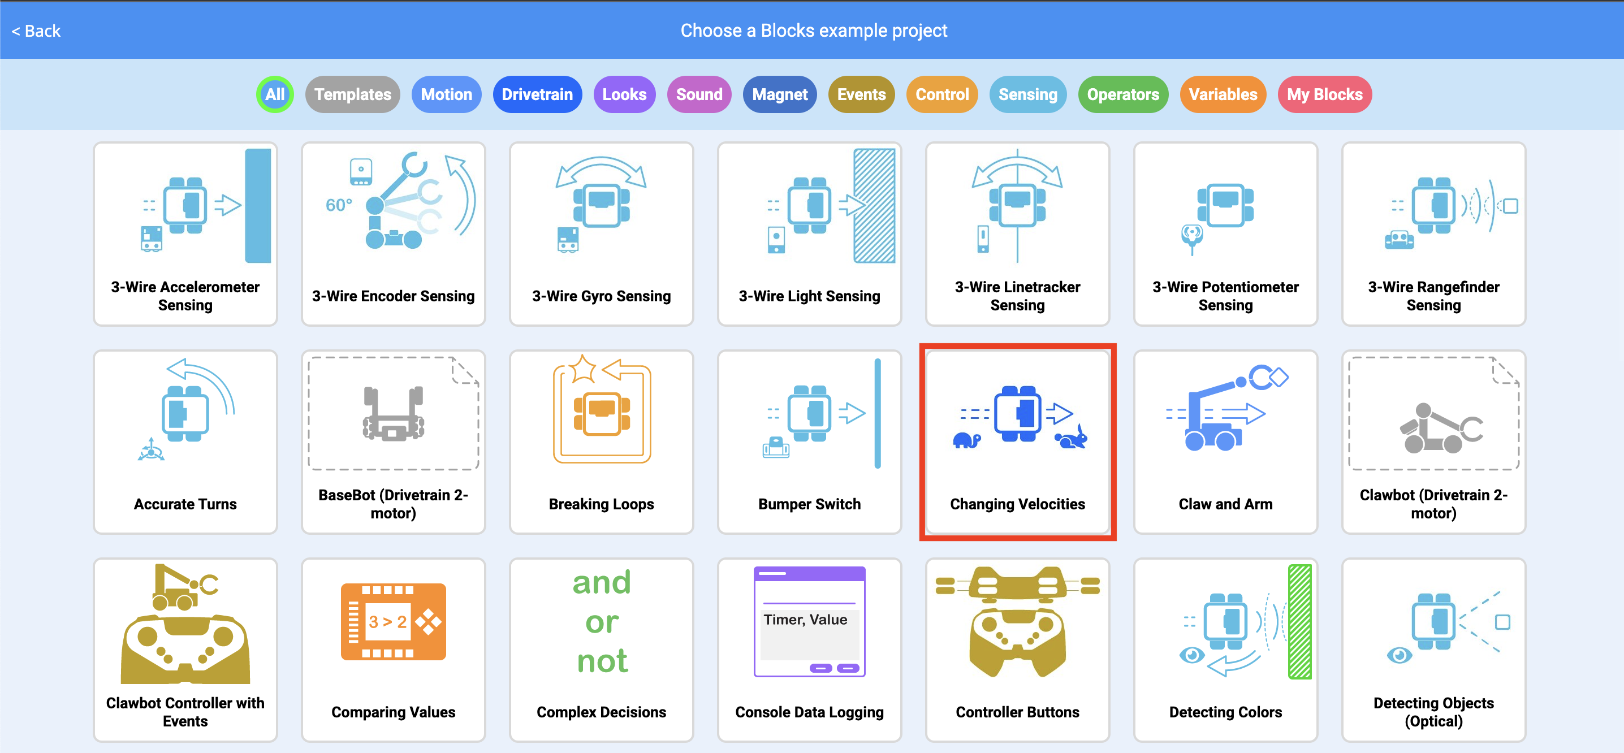Enable the Drivetrain category filter
1624x753 pixels.
537,94
